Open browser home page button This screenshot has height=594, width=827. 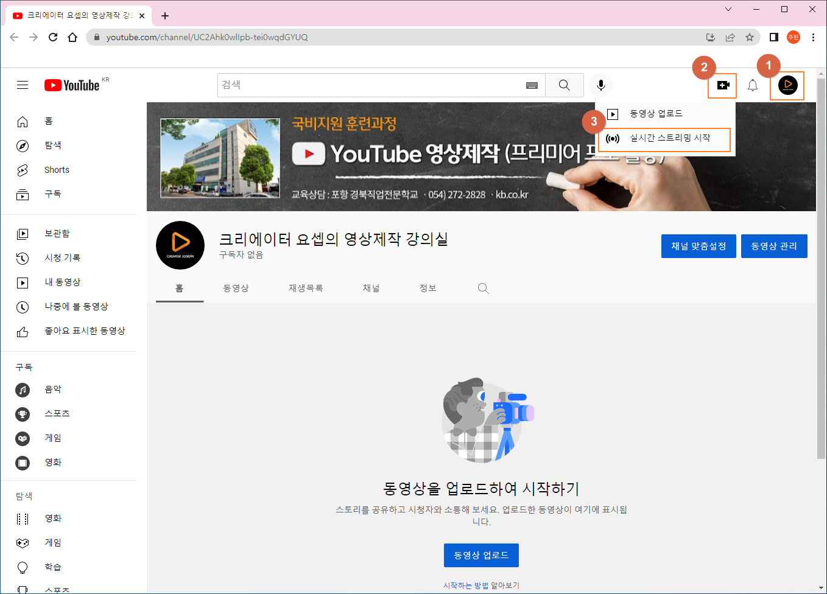coord(72,37)
